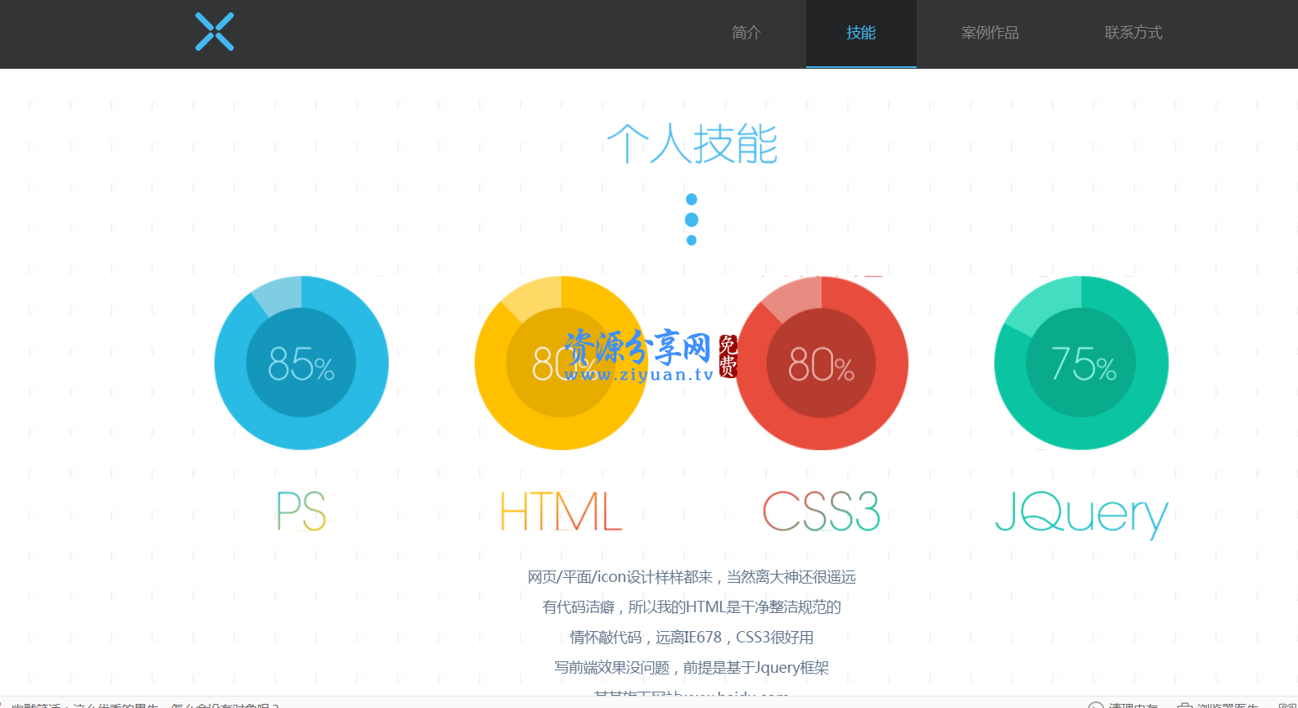Click the JQuery skill label
This screenshot has width=1298, height=708.
[1081, 514]
